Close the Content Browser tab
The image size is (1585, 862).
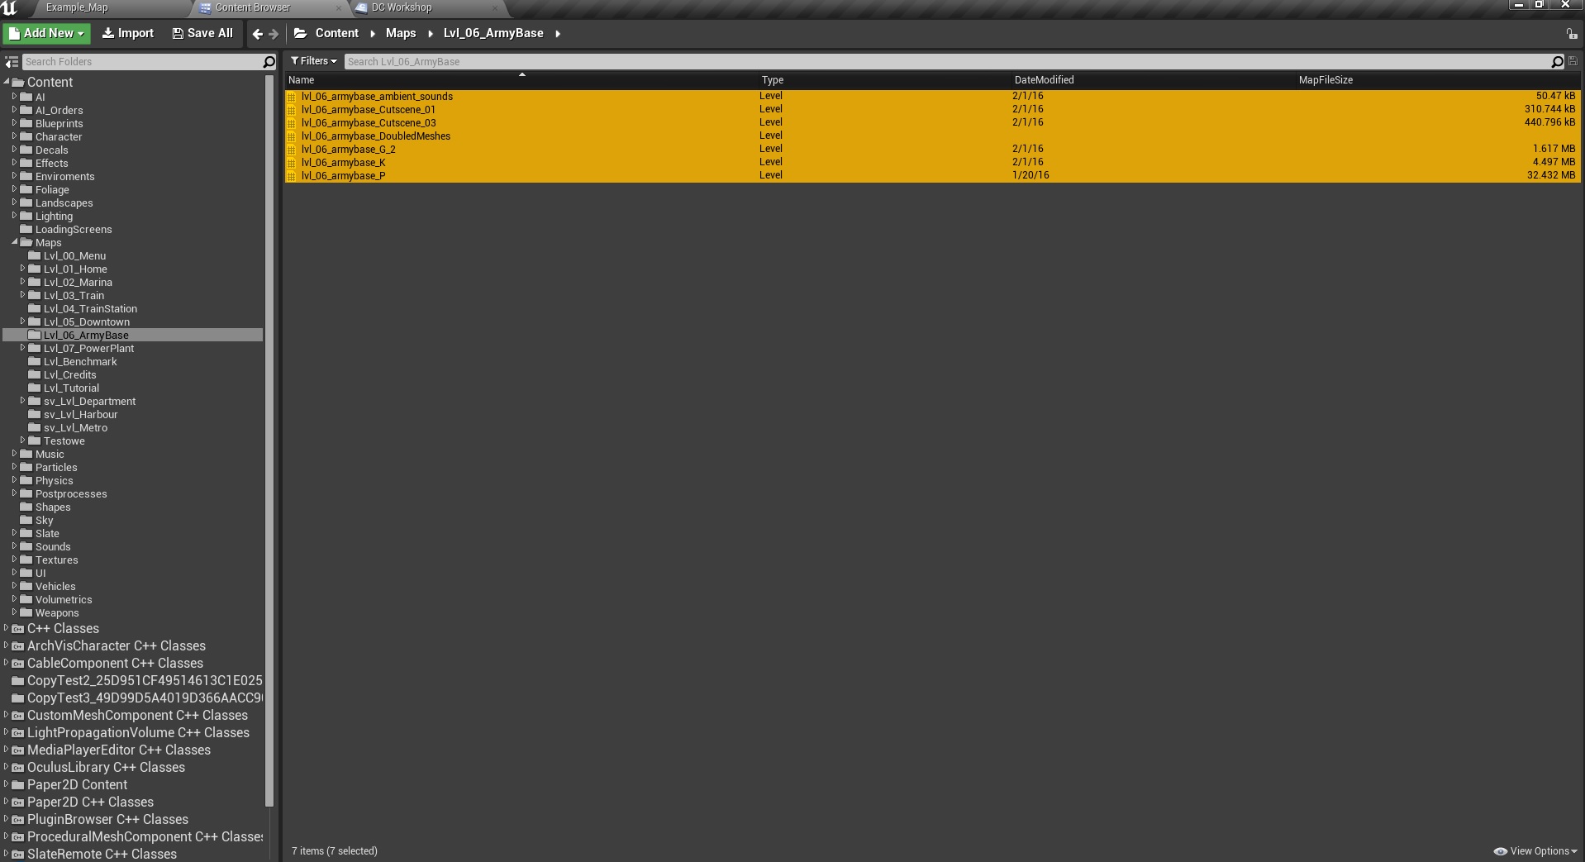(x=338, y=8)
